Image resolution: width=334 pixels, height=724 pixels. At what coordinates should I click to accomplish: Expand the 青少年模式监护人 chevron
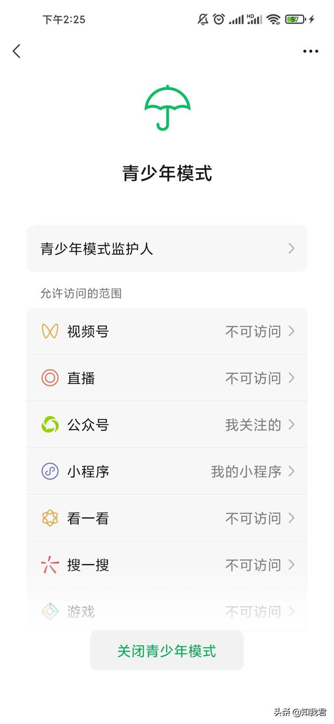click(291, 248)
